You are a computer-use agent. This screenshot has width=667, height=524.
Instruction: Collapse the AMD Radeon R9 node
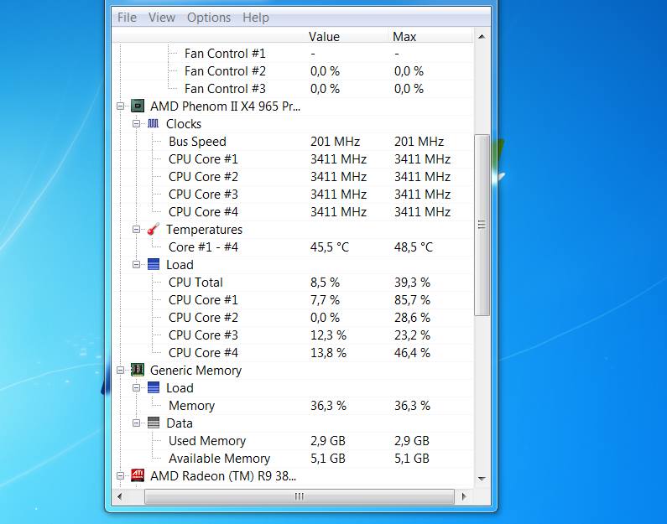click(120, 476)
